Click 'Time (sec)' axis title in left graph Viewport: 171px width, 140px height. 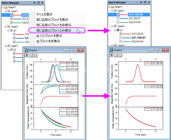[x=56, y=135]
